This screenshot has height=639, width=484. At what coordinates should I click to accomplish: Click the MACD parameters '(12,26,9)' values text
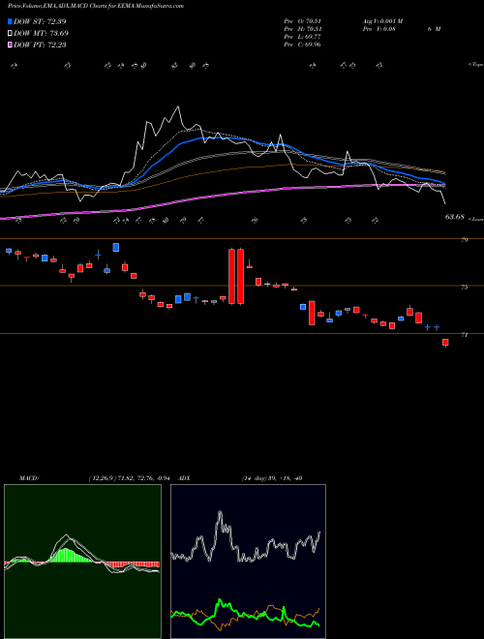[129, 478]
